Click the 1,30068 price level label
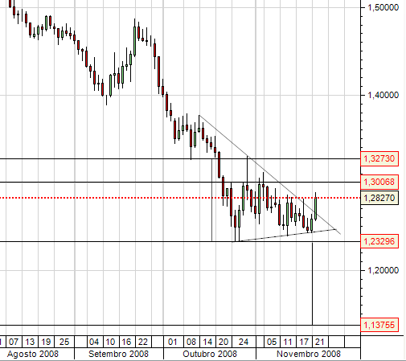Image resolution: width=406 pixels, height=361 pixels. [379, 182]
